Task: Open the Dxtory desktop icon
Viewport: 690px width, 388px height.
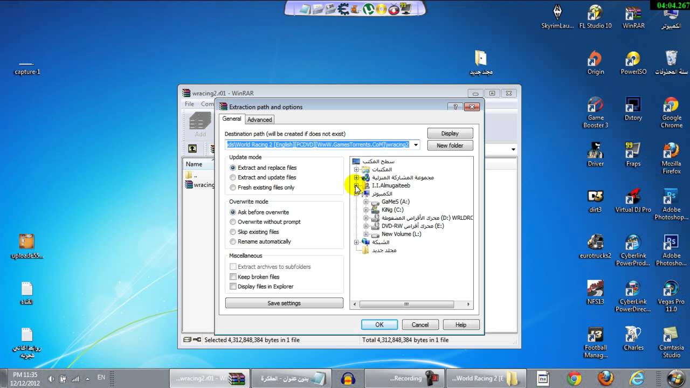Action: pyautogui.click(x=633, y=109)
